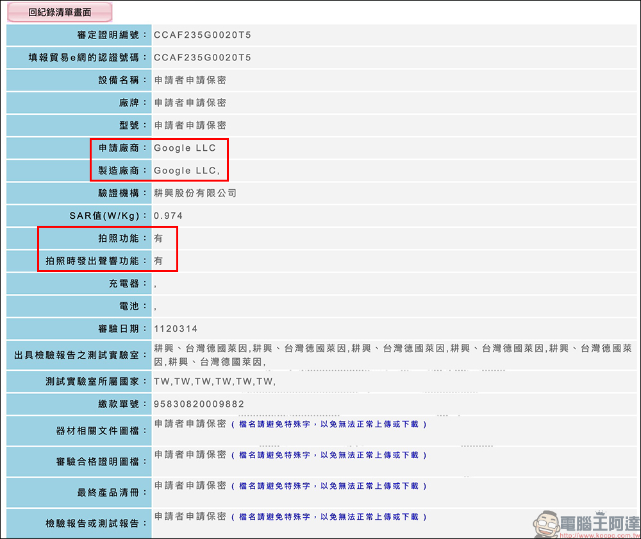Screen dimensions: 641x539
Task: Click the 拍照時發出聲響功能 label
Action: (x=97, y=261)
